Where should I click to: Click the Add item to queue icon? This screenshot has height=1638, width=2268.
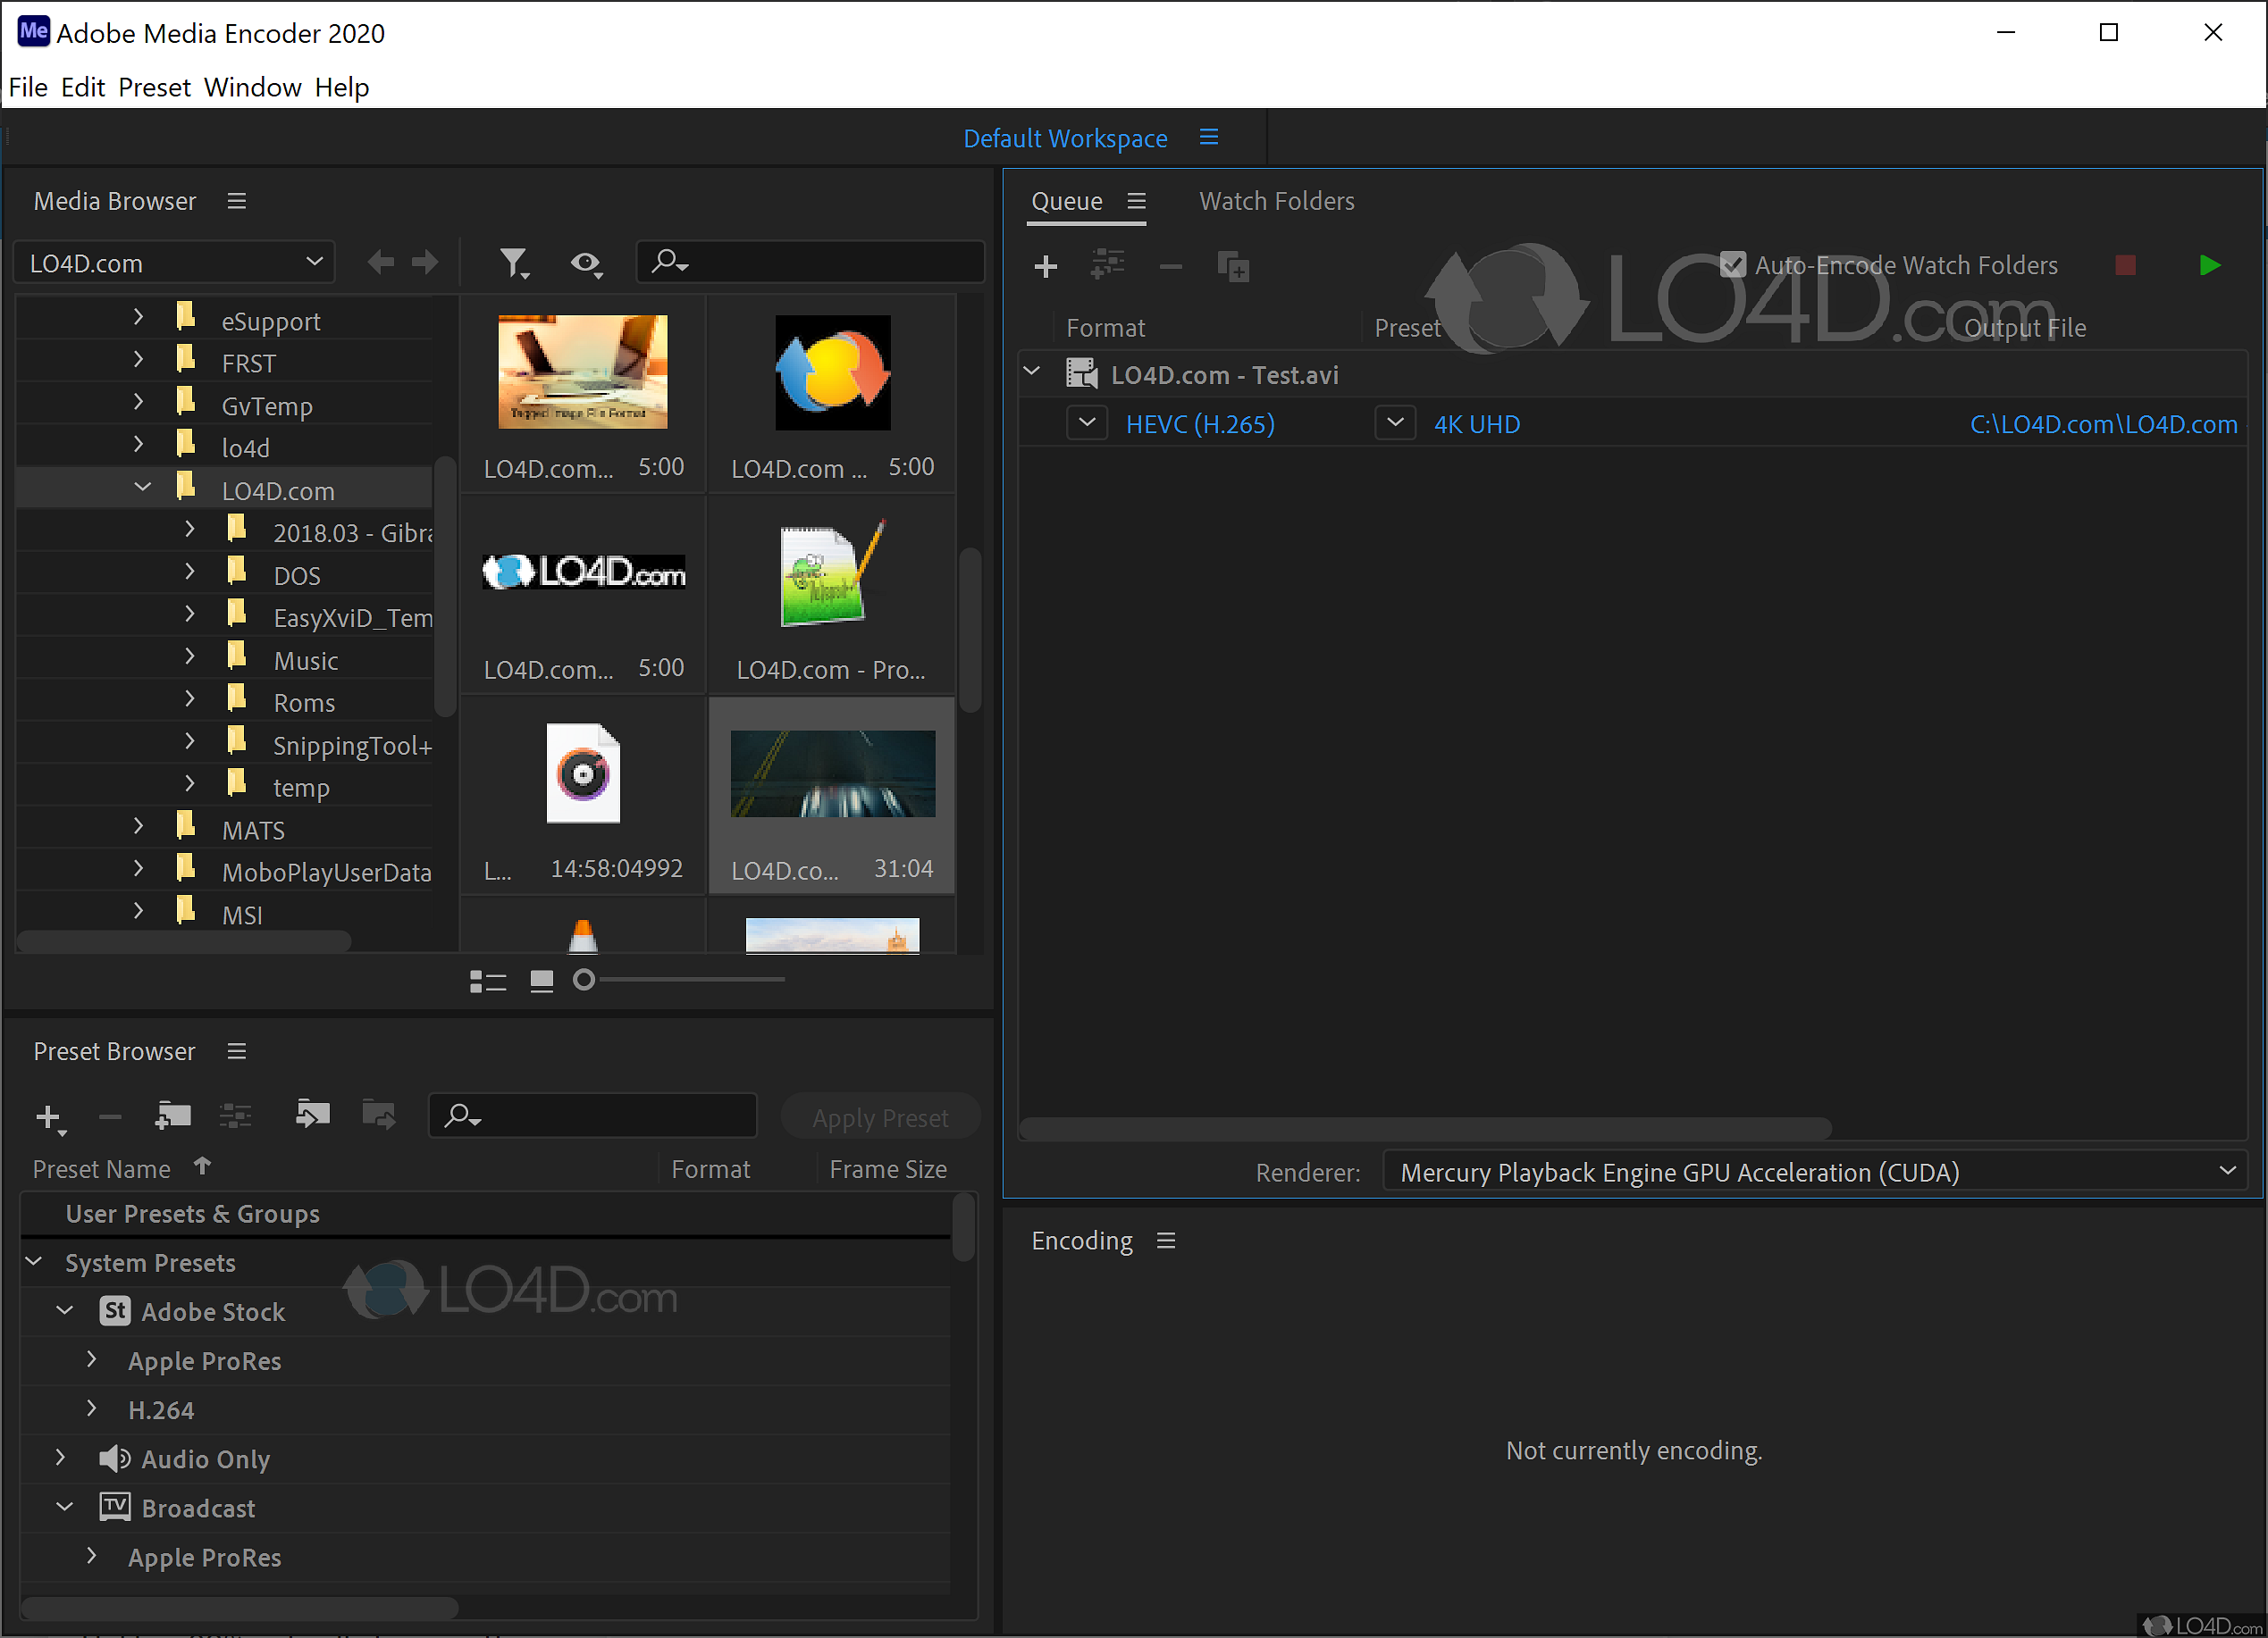pos(1046,263)
